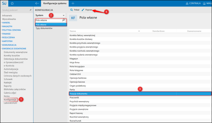The width and height of the screenshot is (212, 123).
Task: Collapse the EWIDENCJE DODATKOWE section
Action: click(x=14, y=48)
